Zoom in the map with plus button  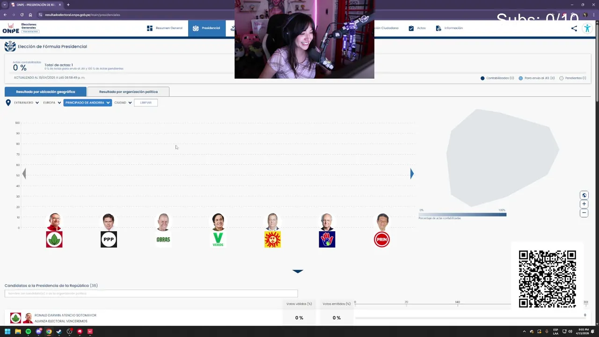pyautogui.click(x=584, y=204)
